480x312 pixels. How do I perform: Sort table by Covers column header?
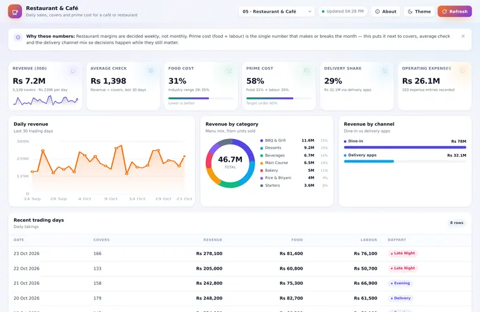coord(101,240)
